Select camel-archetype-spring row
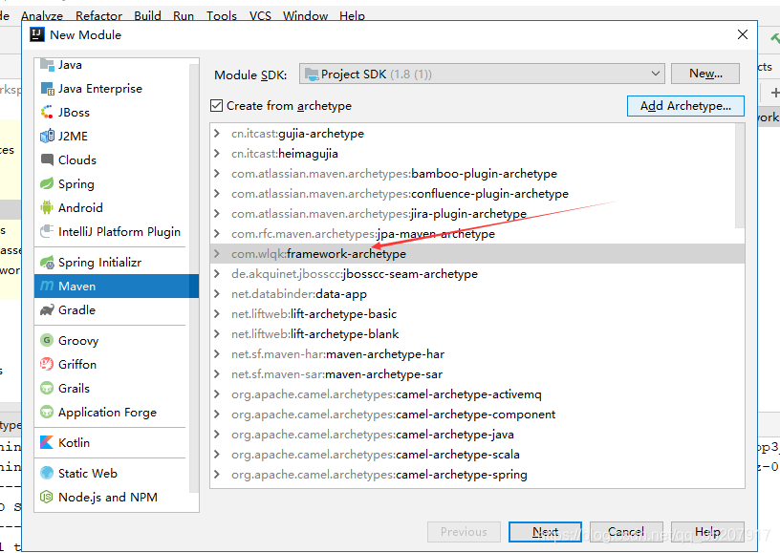The width and height of the screenshot is (780, 553). [477, 475]
